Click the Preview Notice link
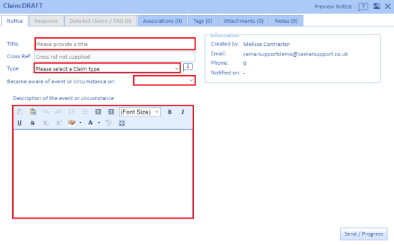The height and width of the screenshot is (245, 394). point(333,7)
